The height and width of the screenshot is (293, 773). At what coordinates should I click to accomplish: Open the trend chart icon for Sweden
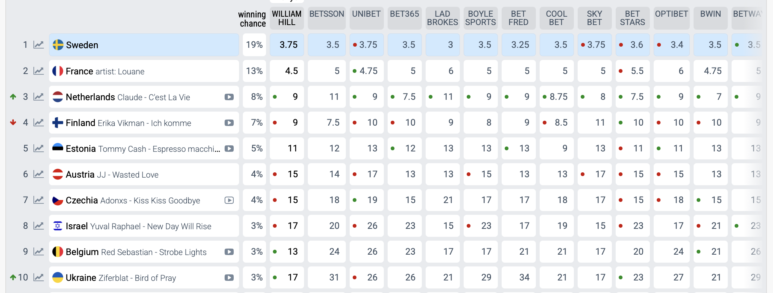click(38, 45)
